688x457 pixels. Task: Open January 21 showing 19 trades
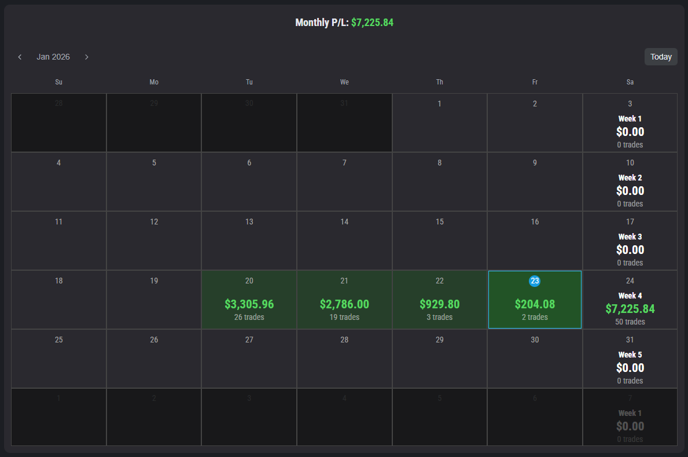344,300
